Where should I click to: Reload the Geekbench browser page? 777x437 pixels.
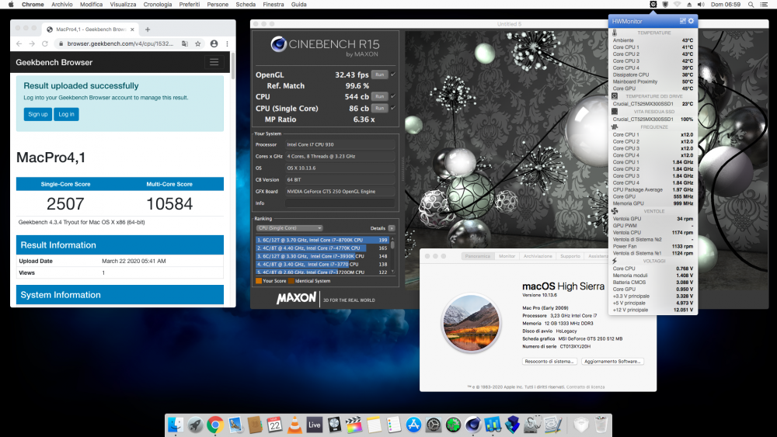coord(44,43)
